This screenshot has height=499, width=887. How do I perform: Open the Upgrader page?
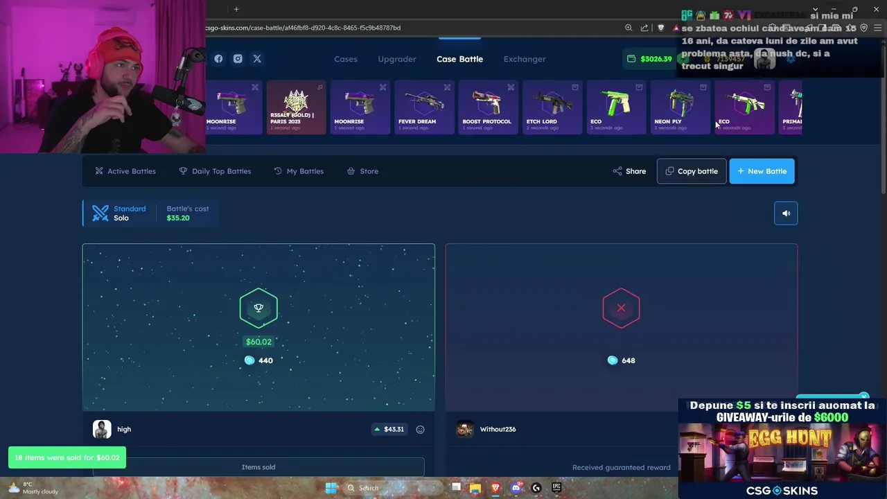pyautogui.click(x=397, y=59)
